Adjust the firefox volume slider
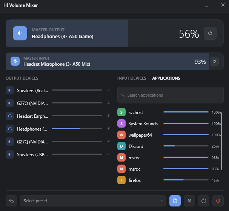Screen dimensions: 229x211 click(186, 180)
